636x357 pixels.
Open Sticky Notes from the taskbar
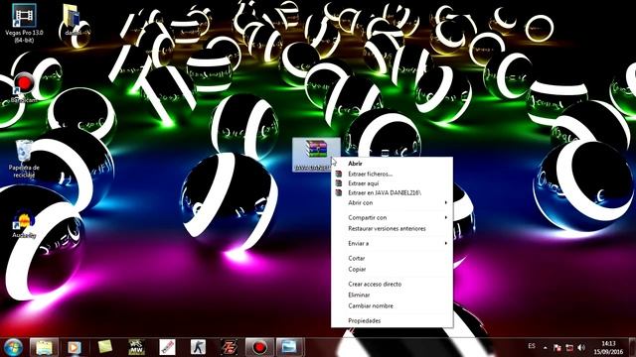(105, 347)
